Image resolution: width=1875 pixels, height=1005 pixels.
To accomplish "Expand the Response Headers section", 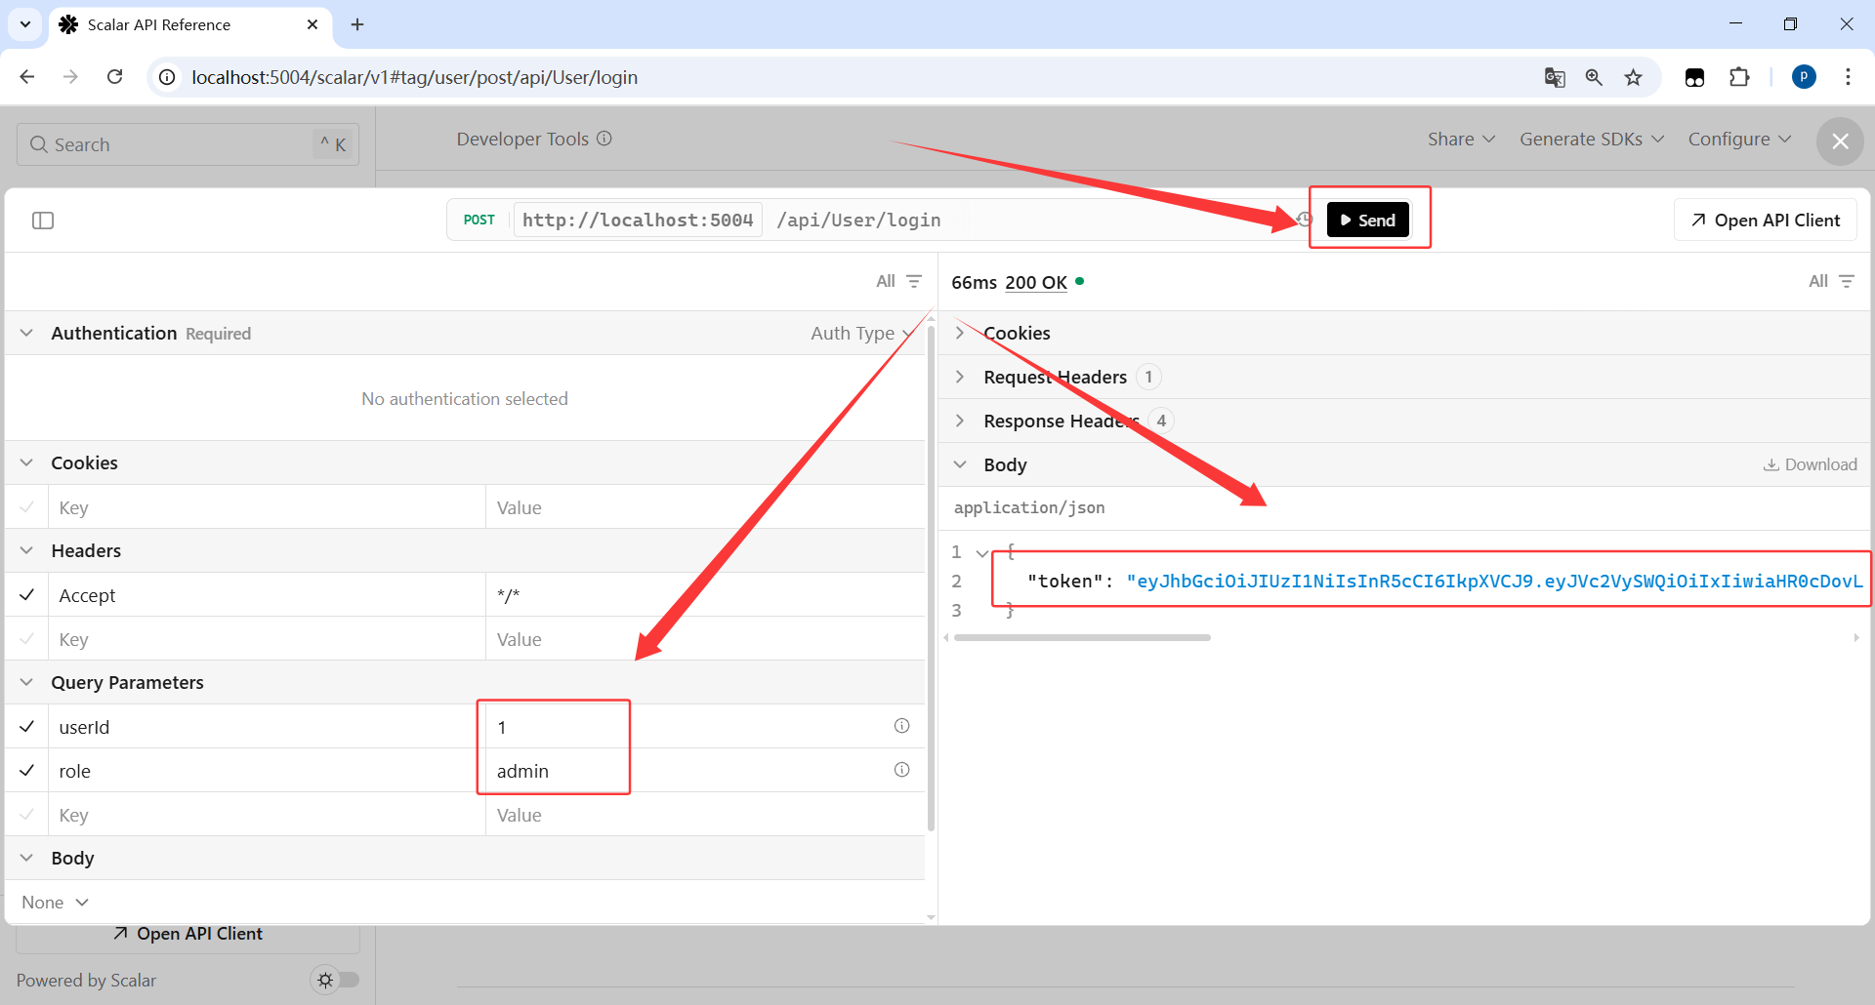I will tap(960, 421).
